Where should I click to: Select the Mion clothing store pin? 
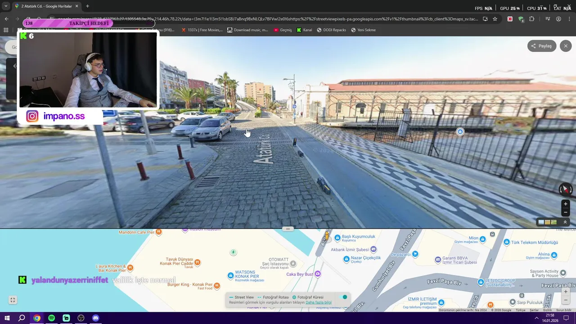pos(483,238)
